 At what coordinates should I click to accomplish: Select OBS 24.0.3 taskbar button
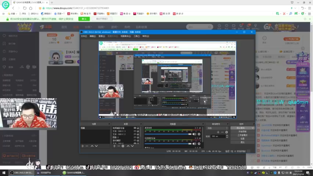click(x=22, y=173)
